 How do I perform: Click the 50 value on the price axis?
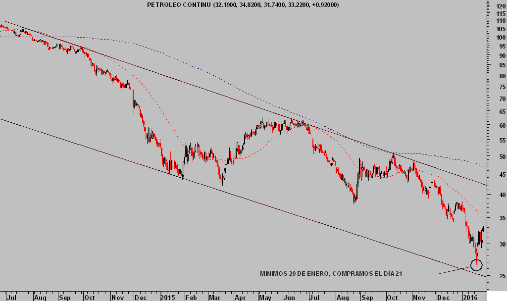tap(502, 156)
